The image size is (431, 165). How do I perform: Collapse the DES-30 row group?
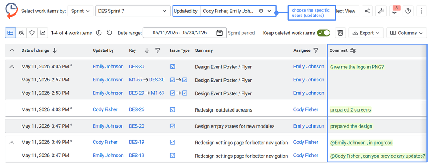[x=12, y=66]
